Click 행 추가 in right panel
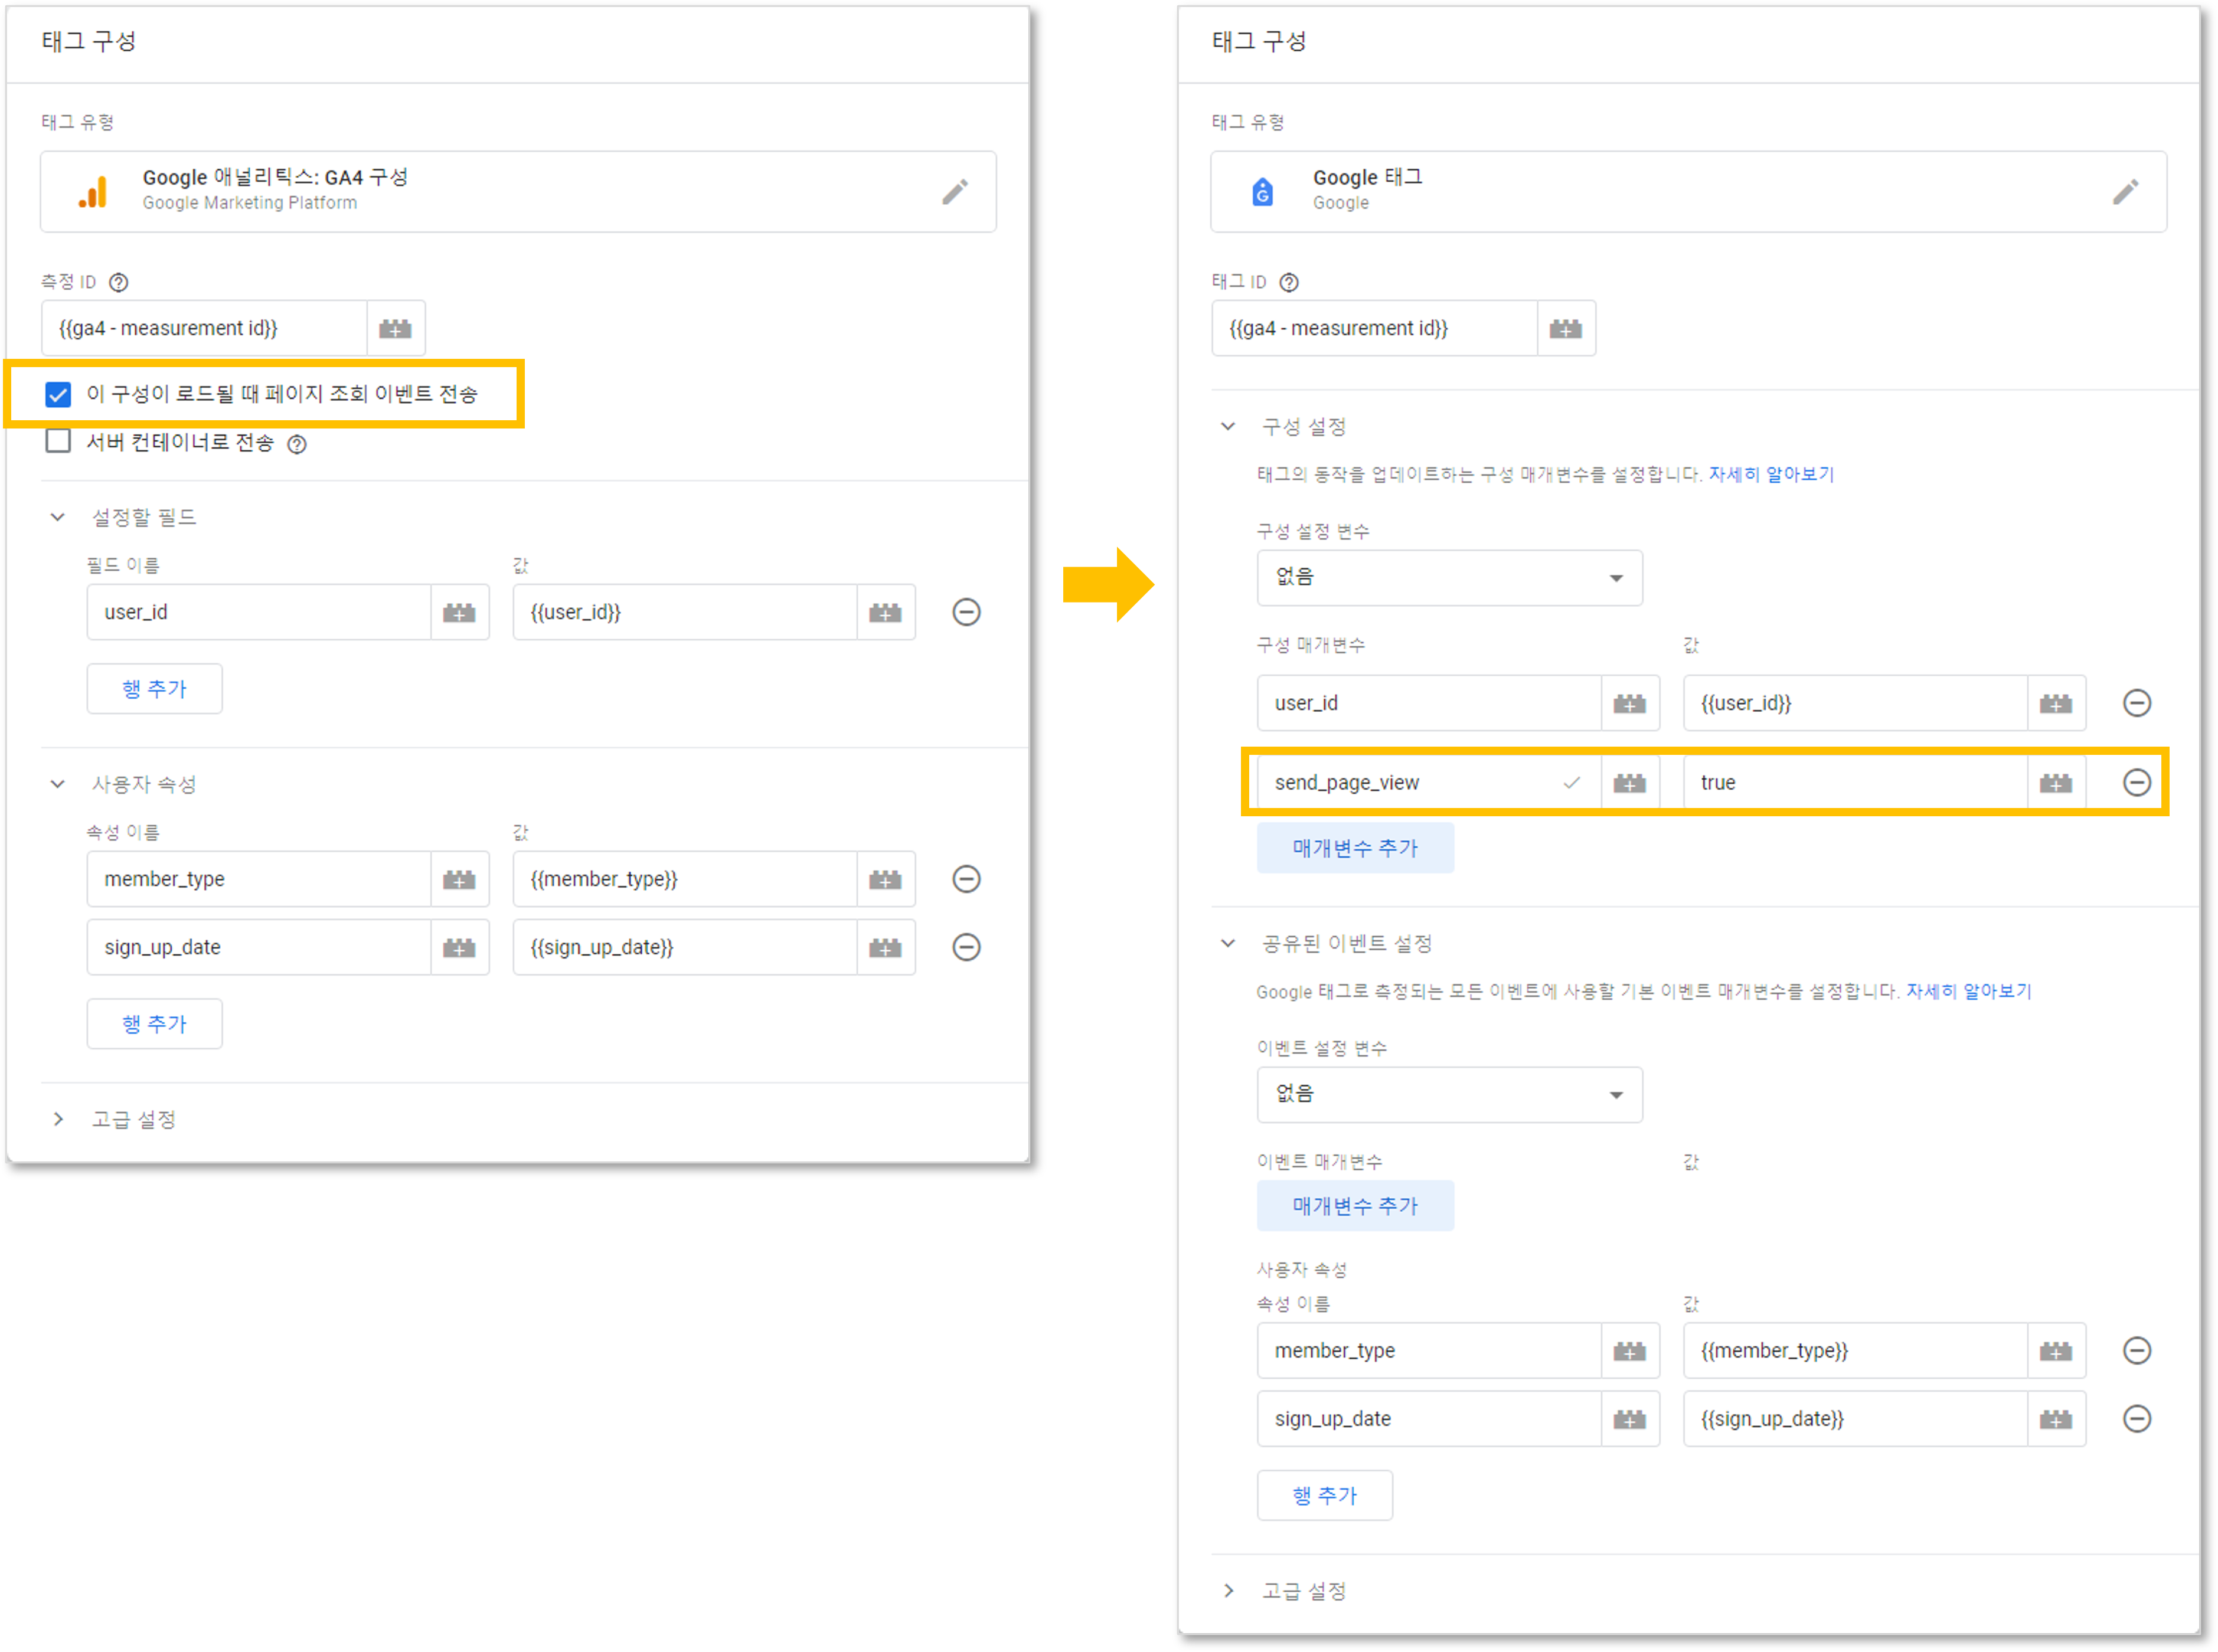The height and width of the screenshot is (1652, 2218). (1325, 1496)
